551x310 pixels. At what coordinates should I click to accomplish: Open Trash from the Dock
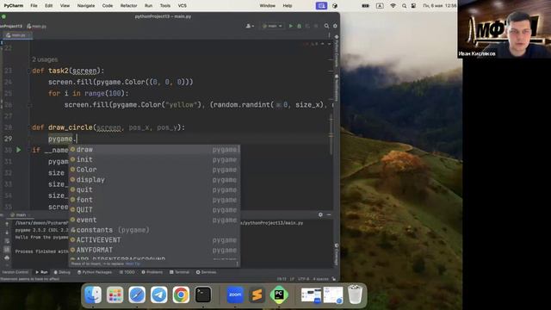click(355, 294)
